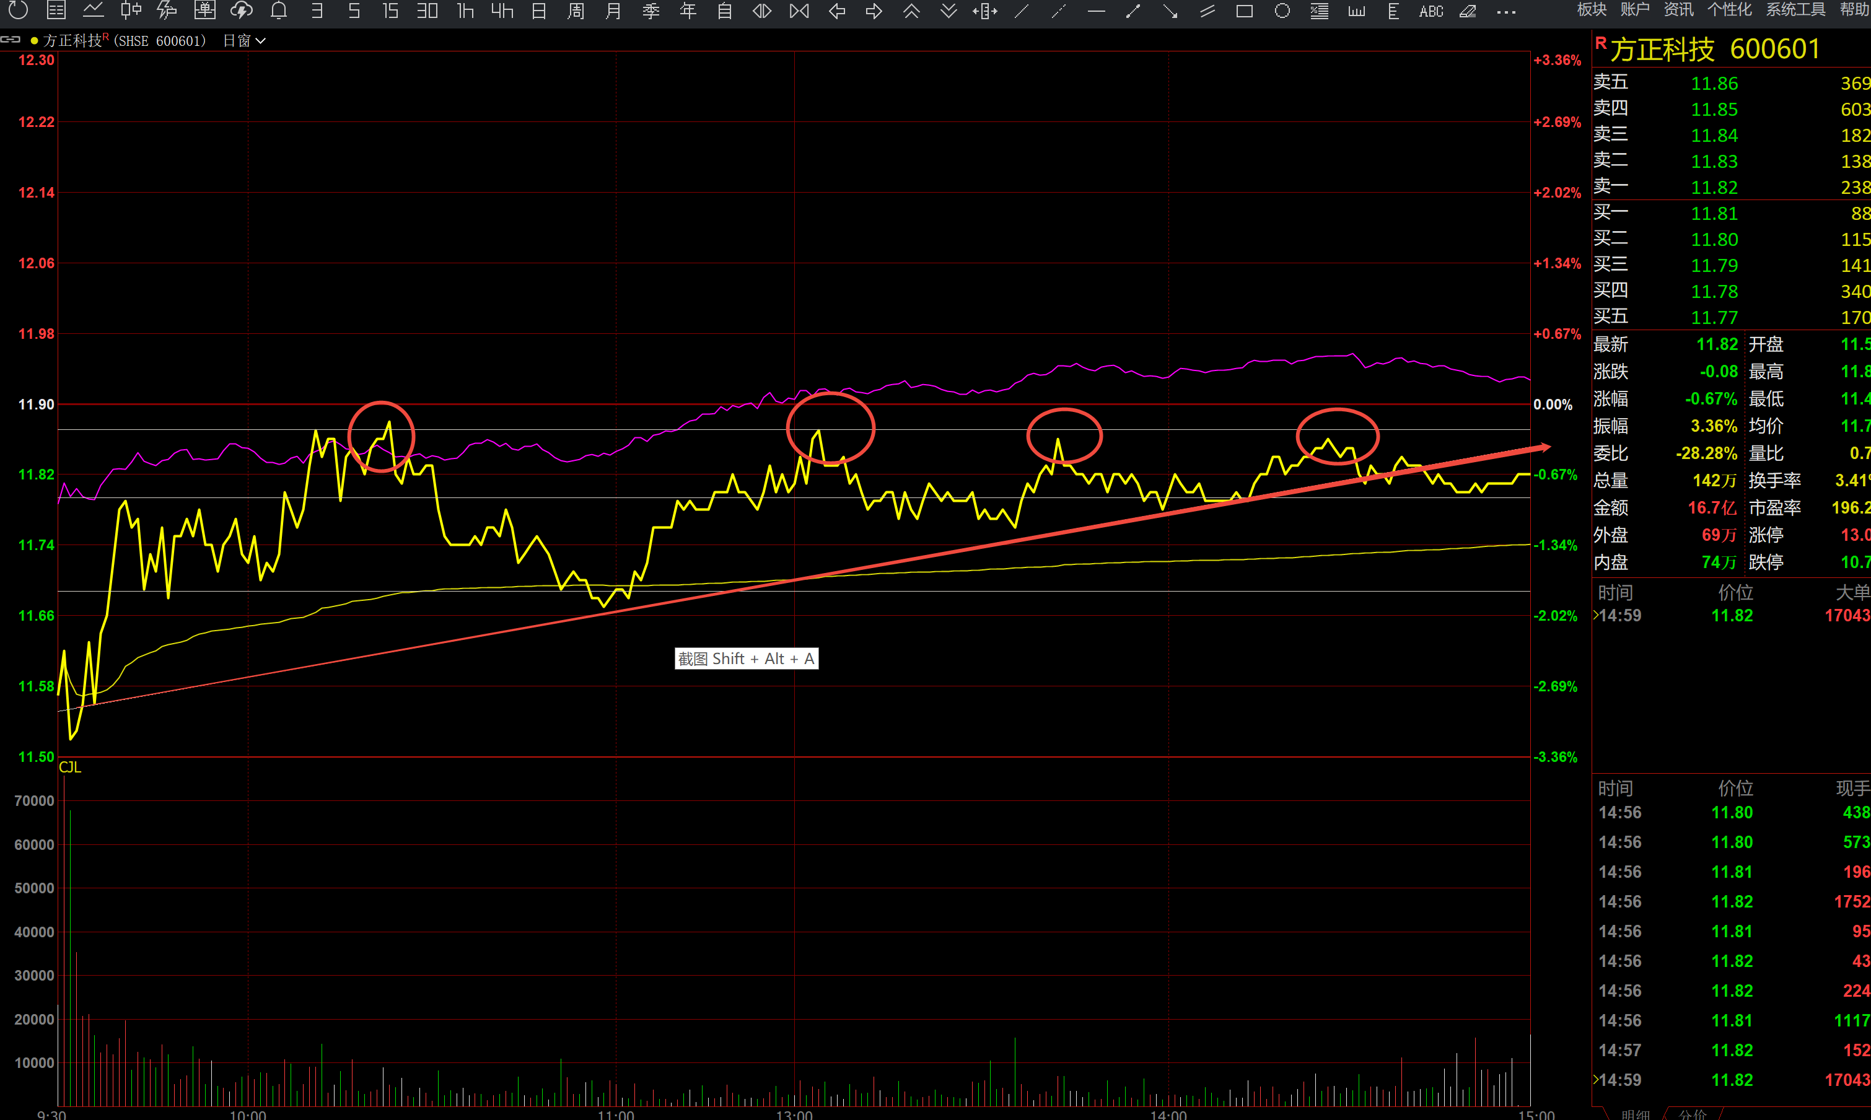1871x1120 pixels.
Task: Toggle the link chain icon beside stock name
Action: point(11,40)
